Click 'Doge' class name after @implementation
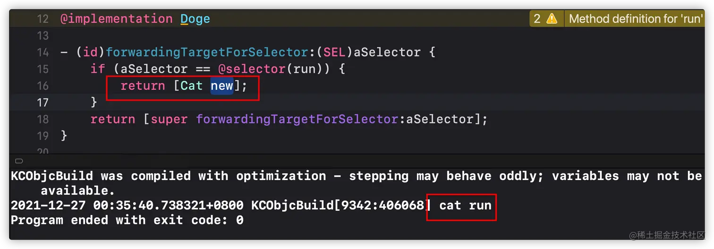The height and width of the screenshot is (249, 714). click(195, 19)
